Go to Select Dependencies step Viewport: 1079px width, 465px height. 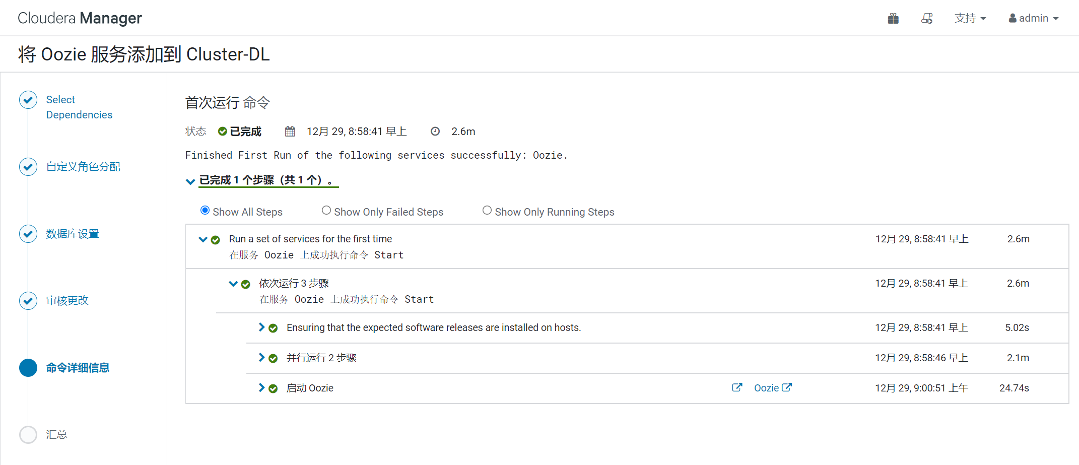79,107
